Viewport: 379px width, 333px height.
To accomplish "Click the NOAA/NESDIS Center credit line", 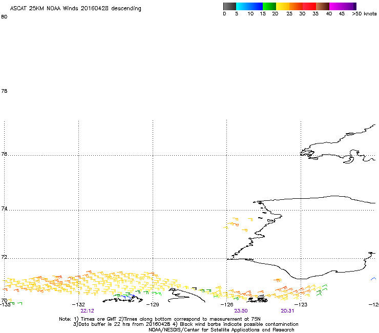I will (221, 330).
